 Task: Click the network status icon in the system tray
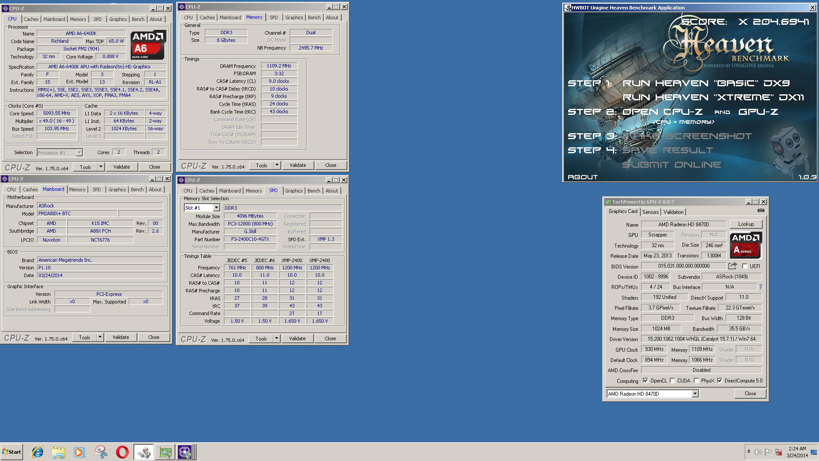click(x=778, y=452)
